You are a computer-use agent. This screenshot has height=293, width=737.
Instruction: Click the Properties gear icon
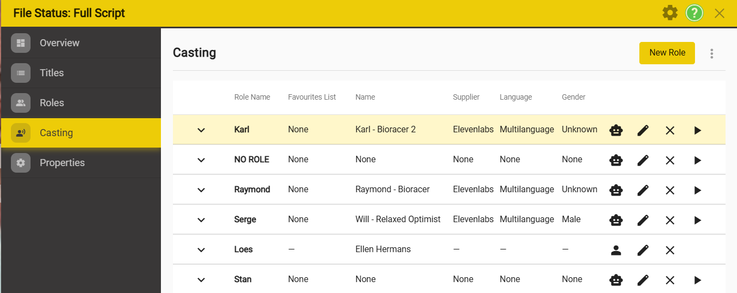tap(21, 163)
